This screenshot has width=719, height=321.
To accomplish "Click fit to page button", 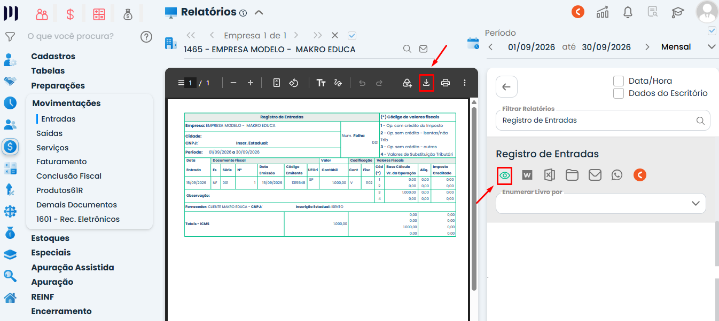I will (x=277, y=83).
